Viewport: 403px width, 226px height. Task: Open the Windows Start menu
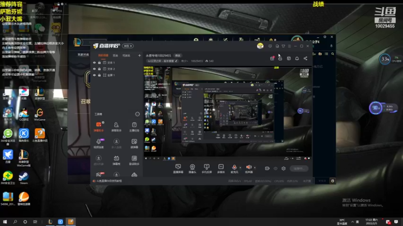coord(5,221)
